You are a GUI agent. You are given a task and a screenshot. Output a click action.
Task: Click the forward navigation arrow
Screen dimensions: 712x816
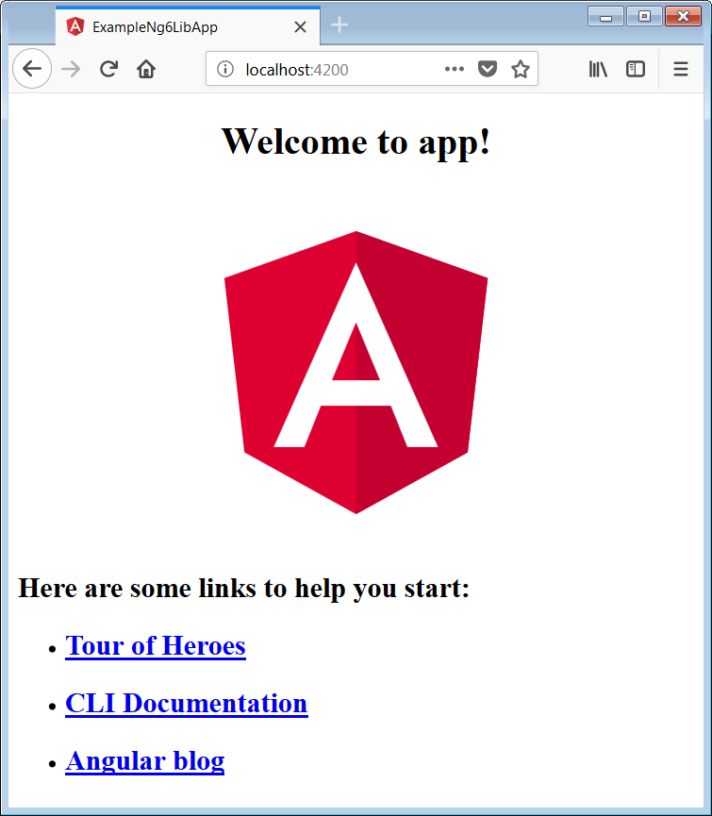(x=71, y=69)
